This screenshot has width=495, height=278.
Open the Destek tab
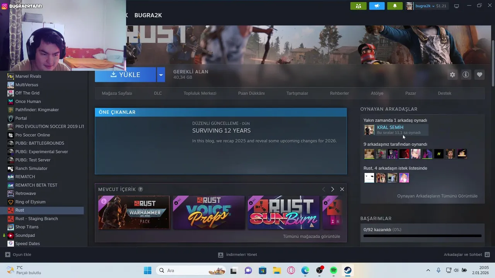(x=445, y=93)
